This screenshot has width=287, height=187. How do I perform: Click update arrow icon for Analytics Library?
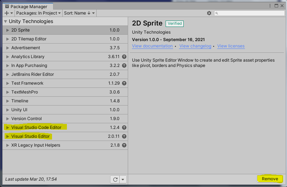[x=124, y=57]
